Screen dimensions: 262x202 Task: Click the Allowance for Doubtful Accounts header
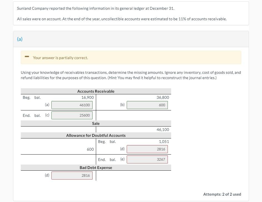[x=96, y=135]
